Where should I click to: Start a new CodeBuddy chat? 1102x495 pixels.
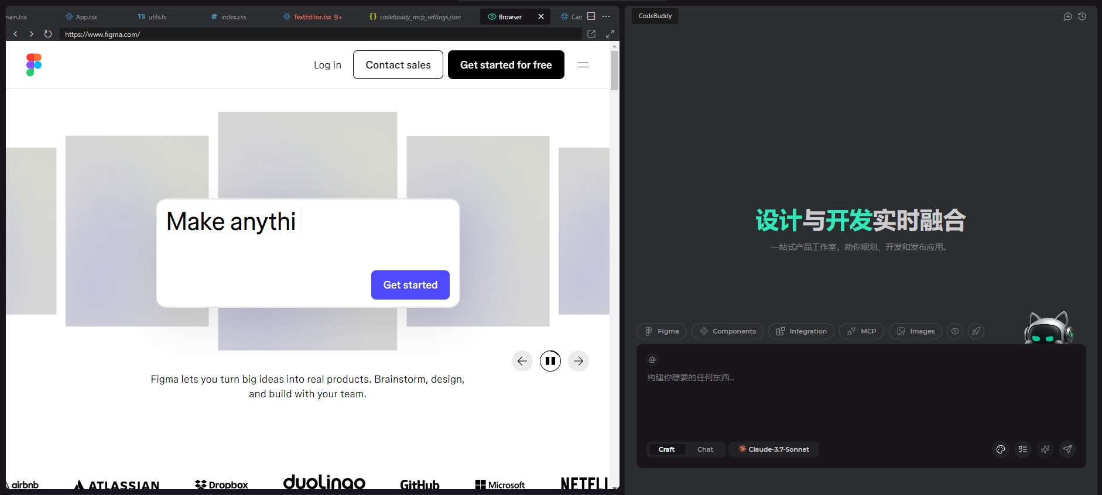1068,16
